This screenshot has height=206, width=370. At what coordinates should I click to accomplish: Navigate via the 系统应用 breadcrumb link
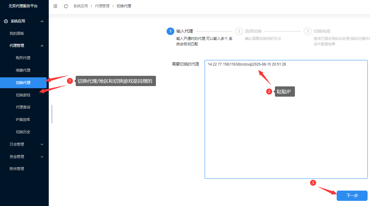[x=81, y=6]
